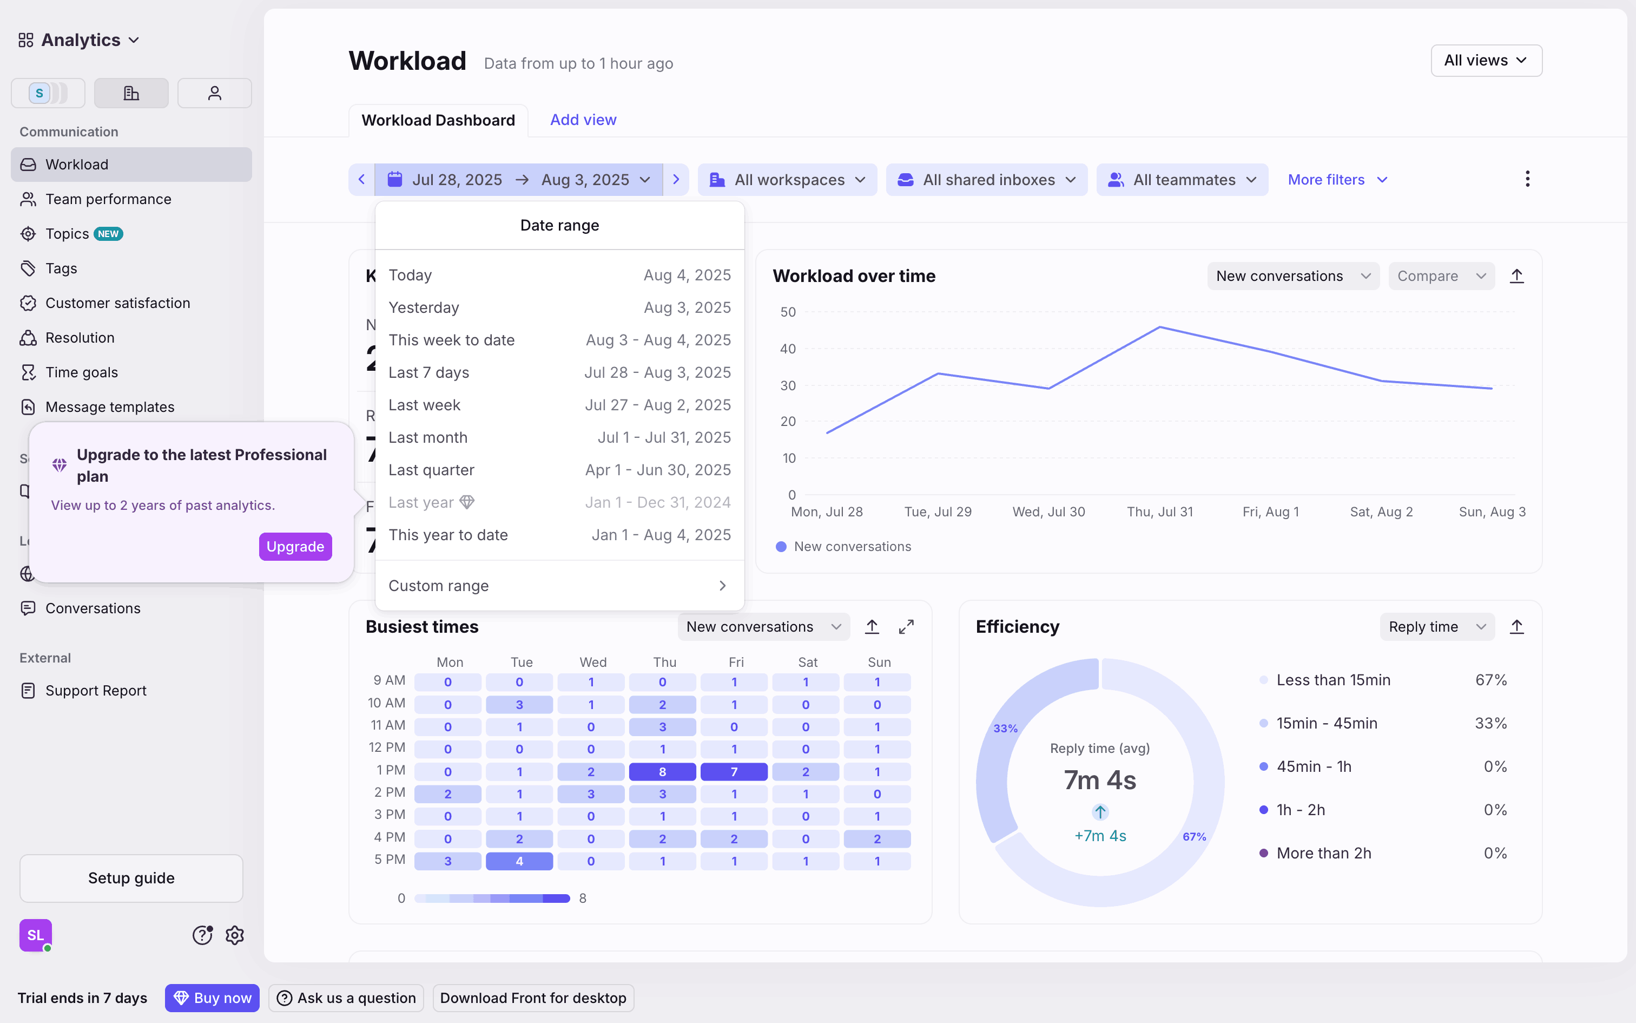This screenshot has height=1023, width=1636.
Task: Open All workspaces filter dropdown
Action: [787, 179]
